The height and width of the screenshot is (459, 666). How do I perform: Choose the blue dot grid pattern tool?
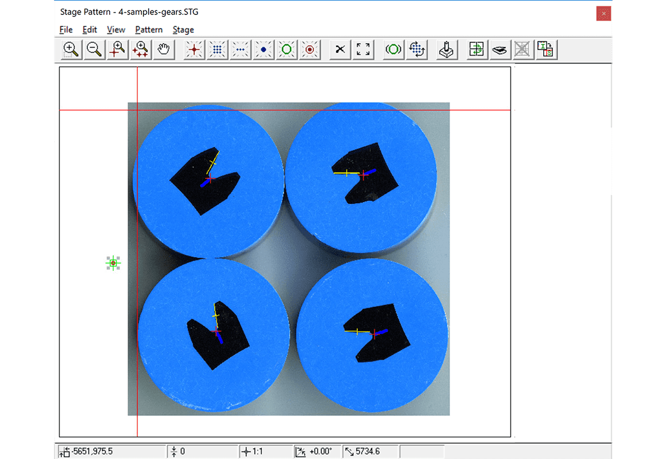pos(217,50)
